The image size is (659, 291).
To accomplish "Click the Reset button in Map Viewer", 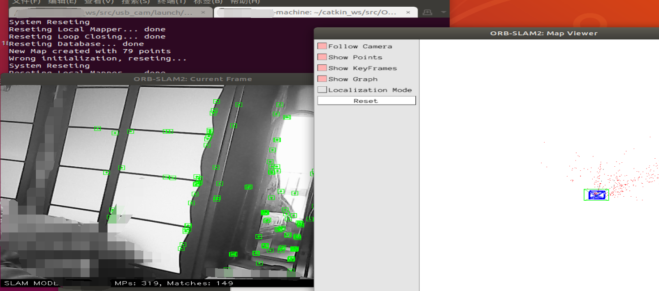I will [366, 101].
